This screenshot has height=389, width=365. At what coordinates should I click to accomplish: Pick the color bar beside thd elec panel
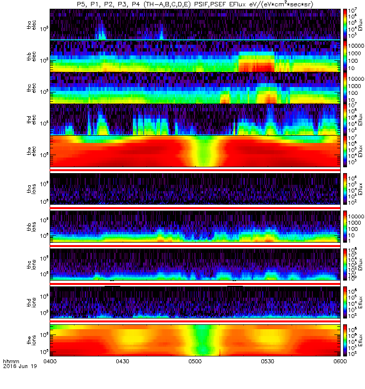pyautogui.click(x=345, y=119)
